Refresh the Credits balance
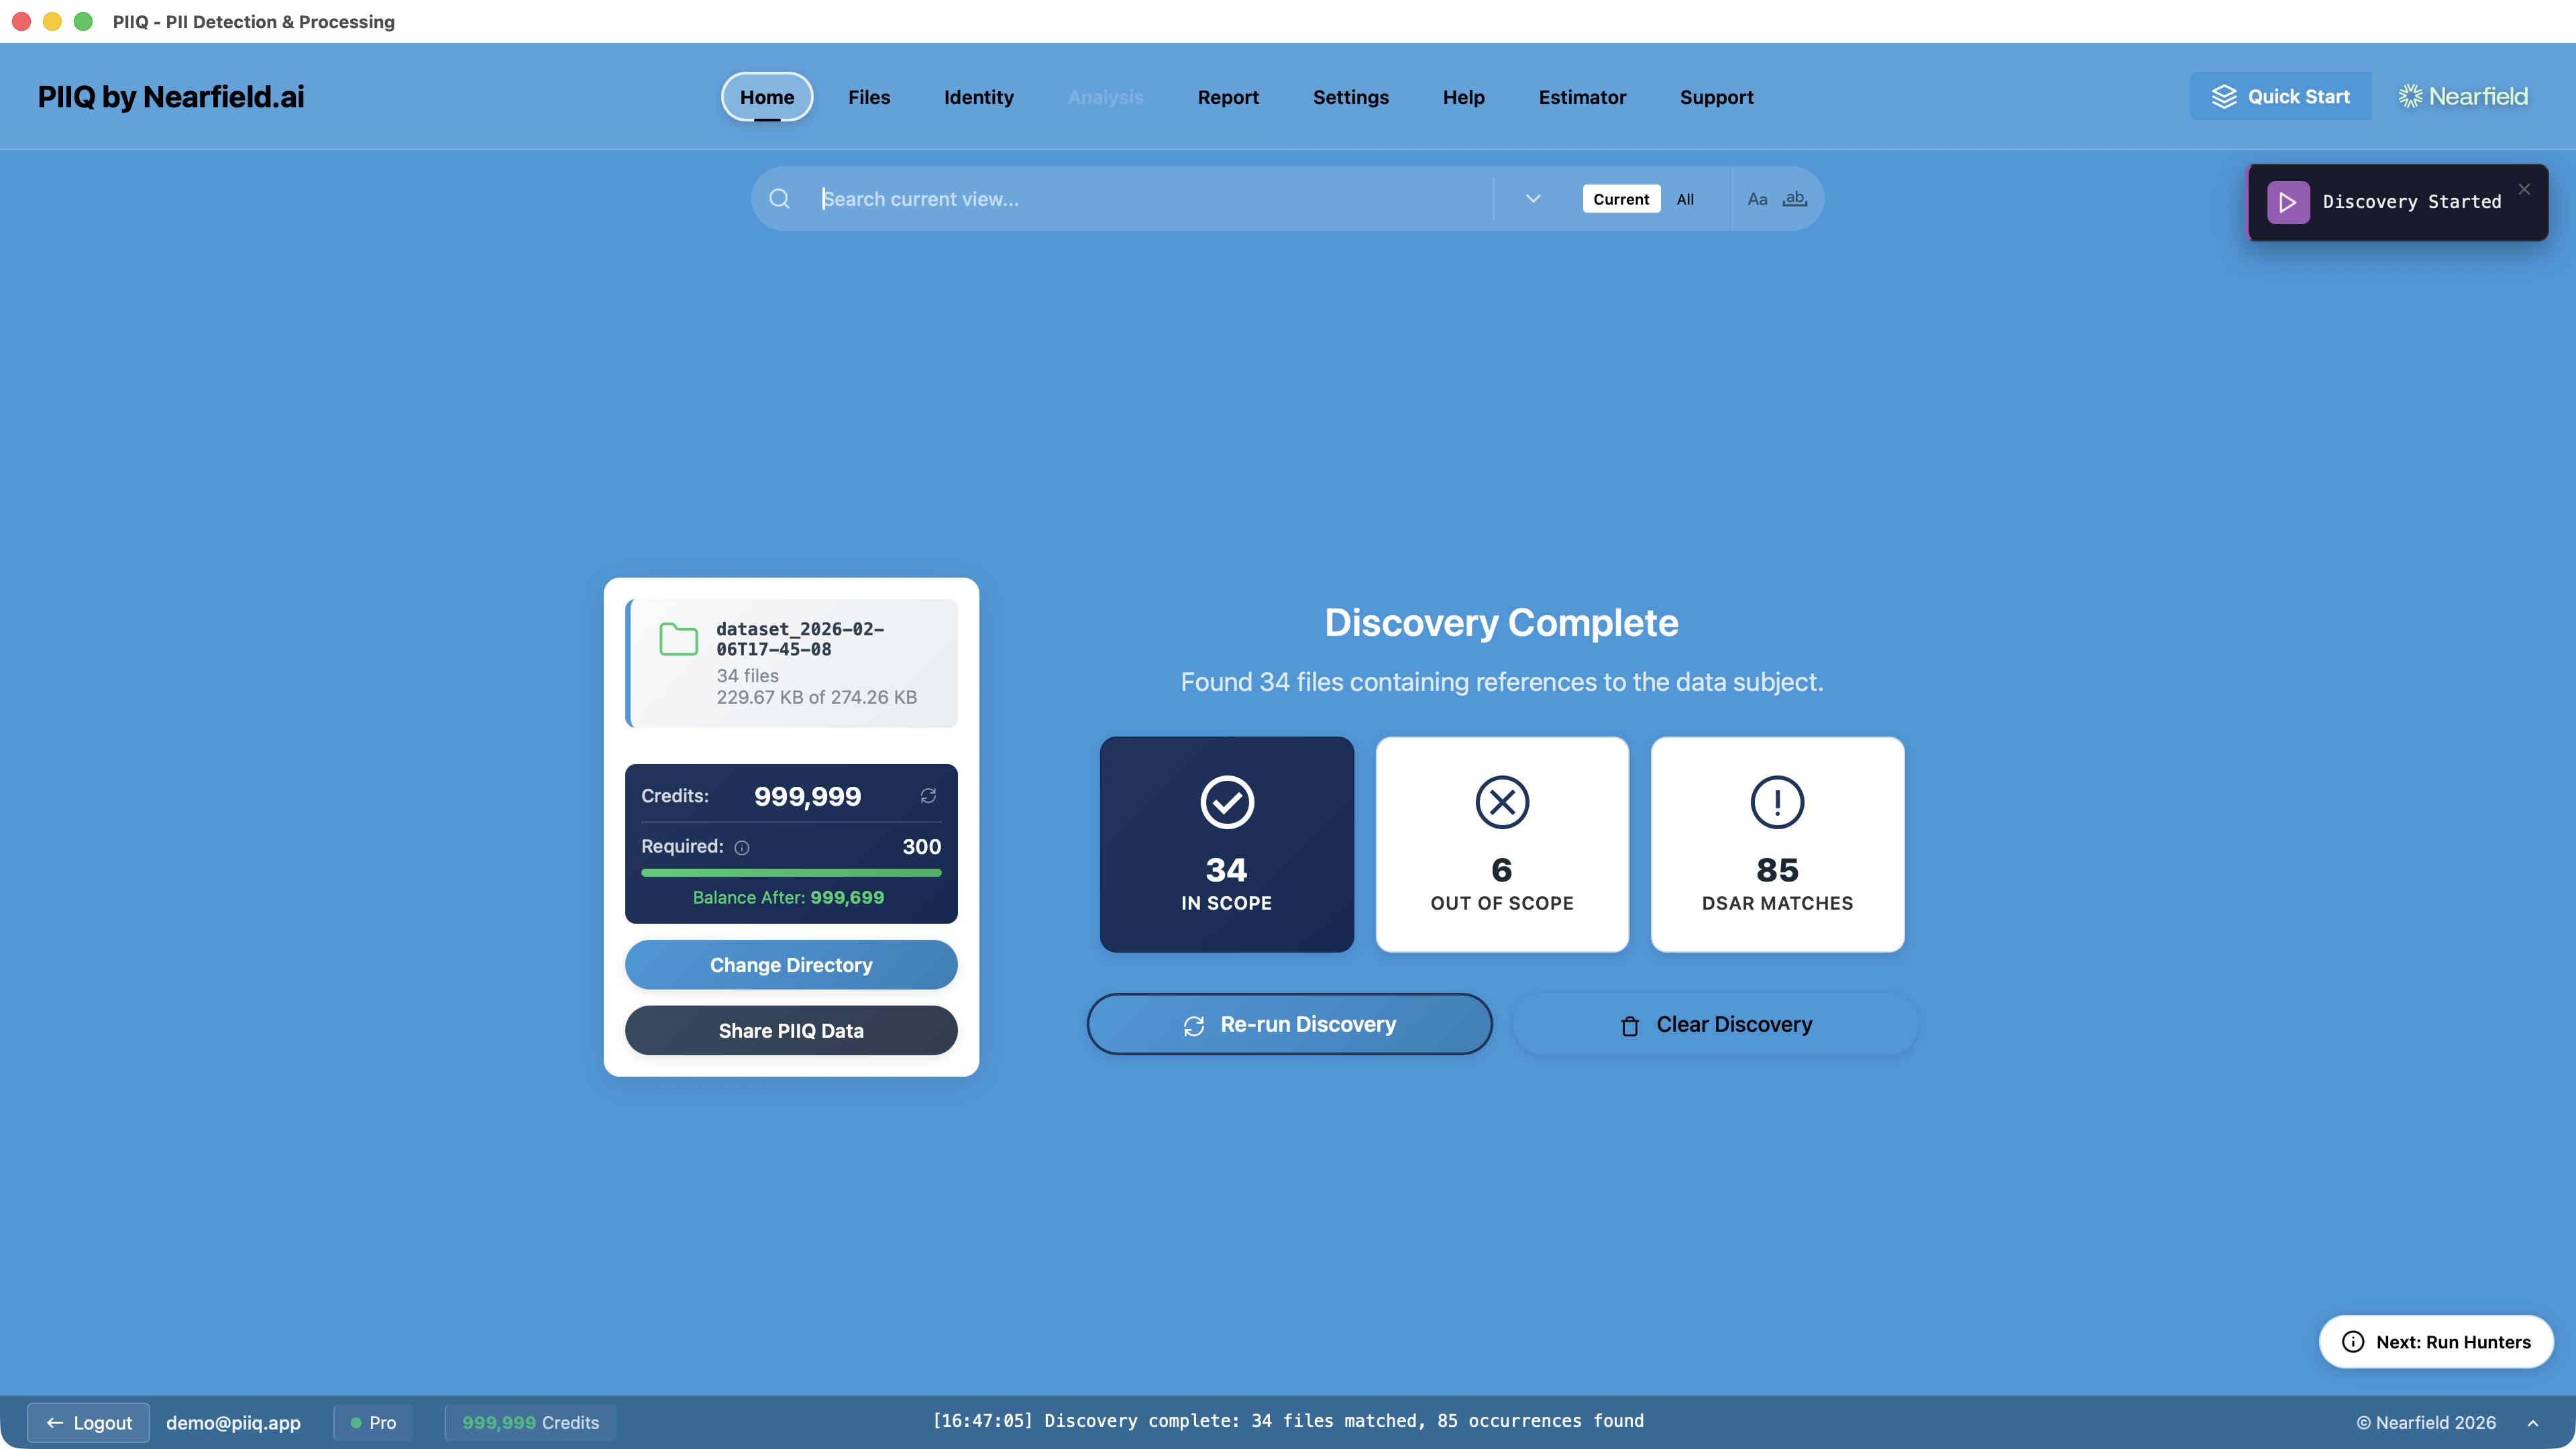2576x1449 pixels. point(928,795)
